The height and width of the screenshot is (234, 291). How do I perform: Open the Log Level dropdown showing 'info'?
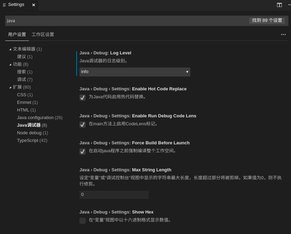(134, 72)
